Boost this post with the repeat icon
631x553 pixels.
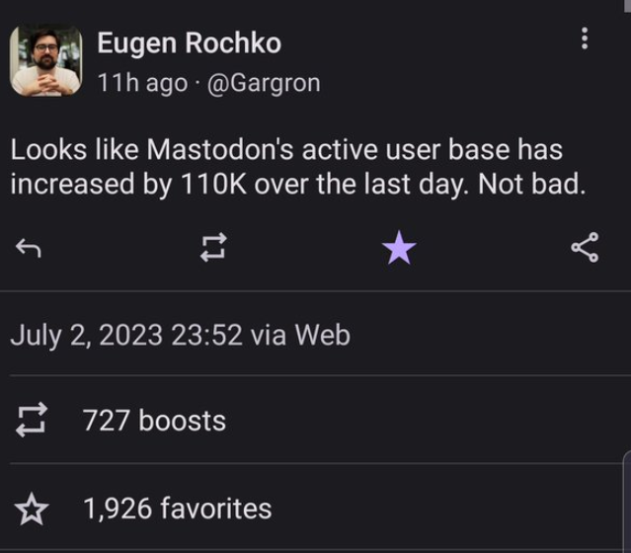click(x=213, y=247)
